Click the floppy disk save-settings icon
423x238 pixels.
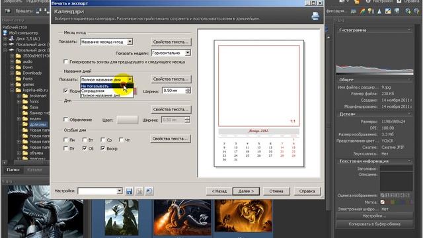(130, 191)
